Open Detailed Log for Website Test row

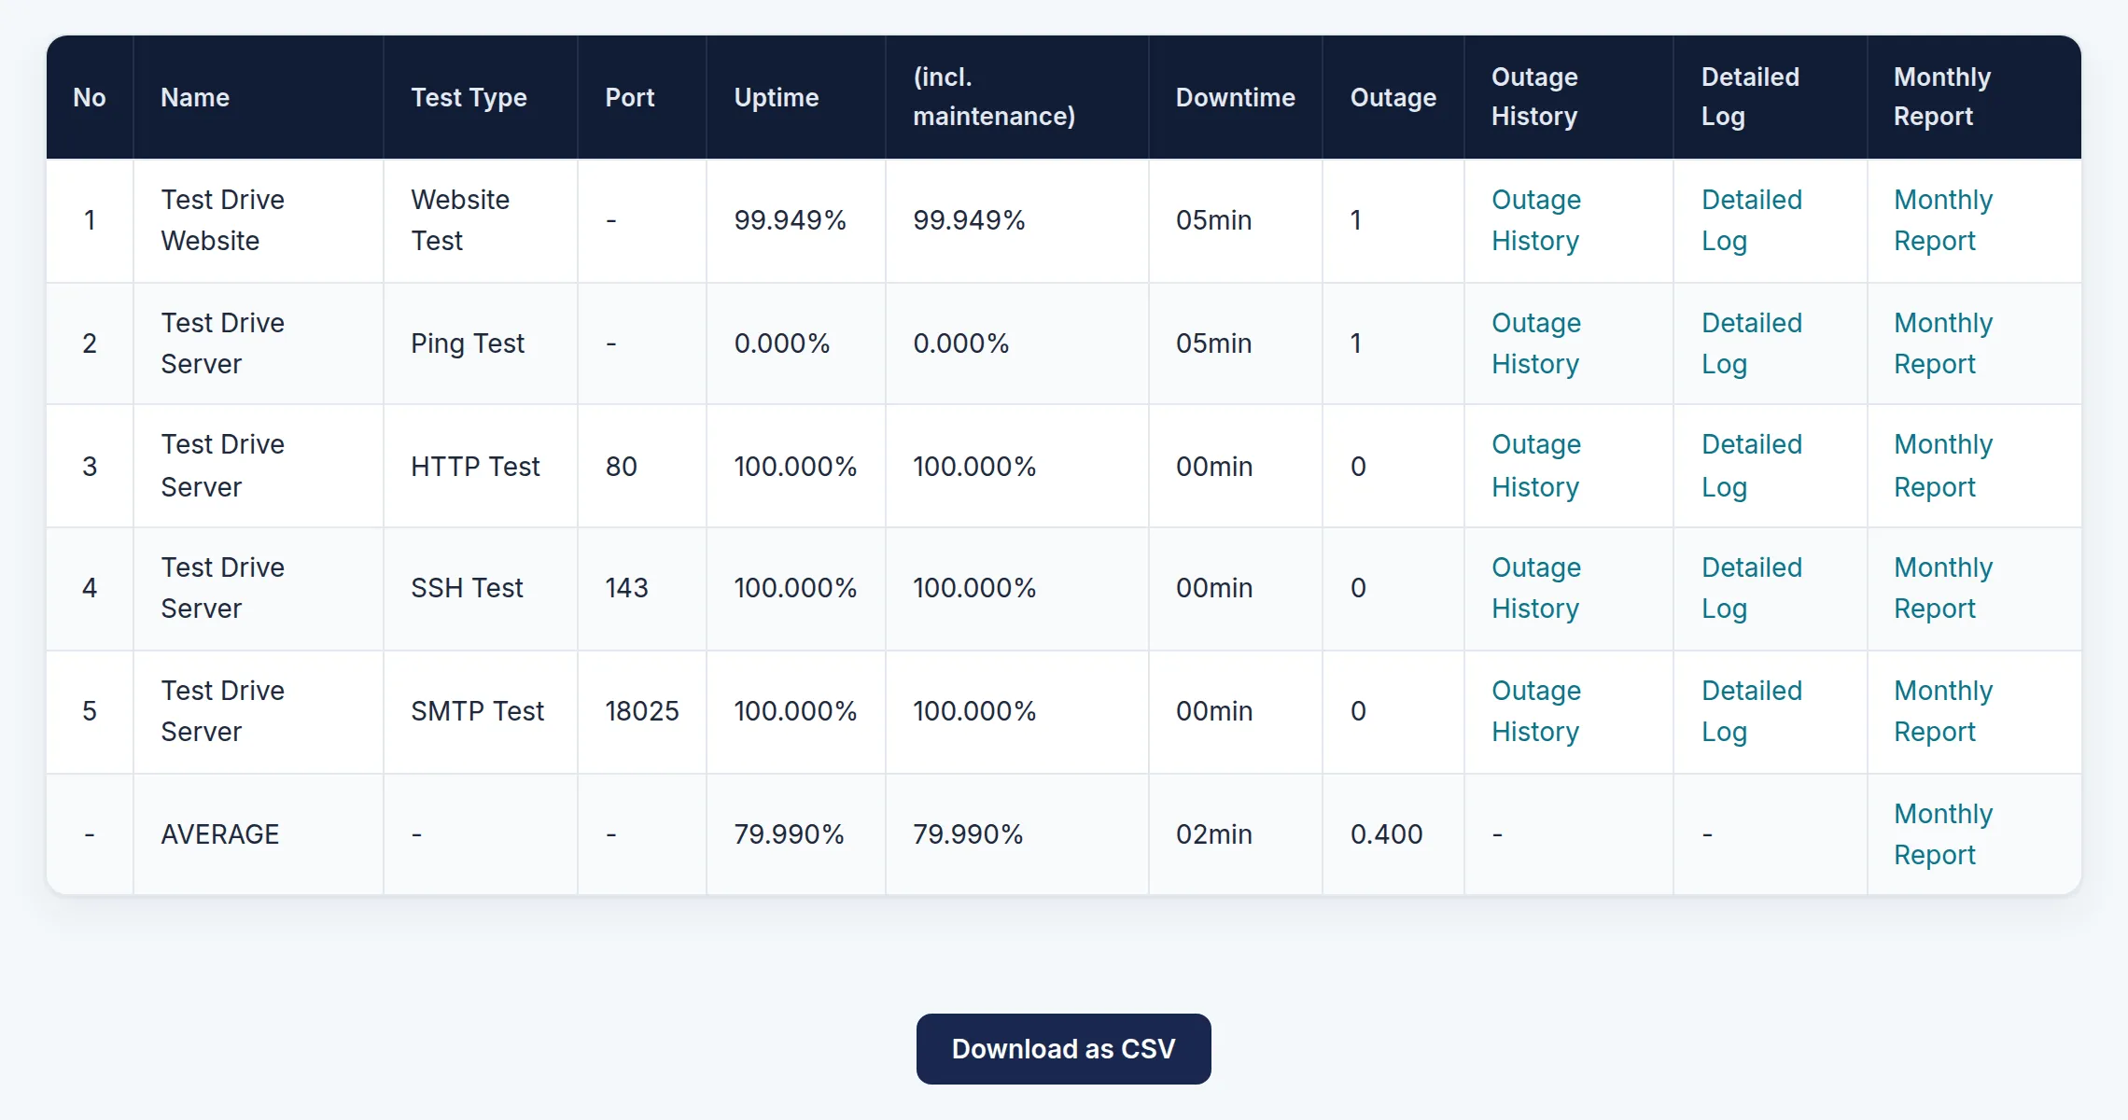coord(1751,220)
